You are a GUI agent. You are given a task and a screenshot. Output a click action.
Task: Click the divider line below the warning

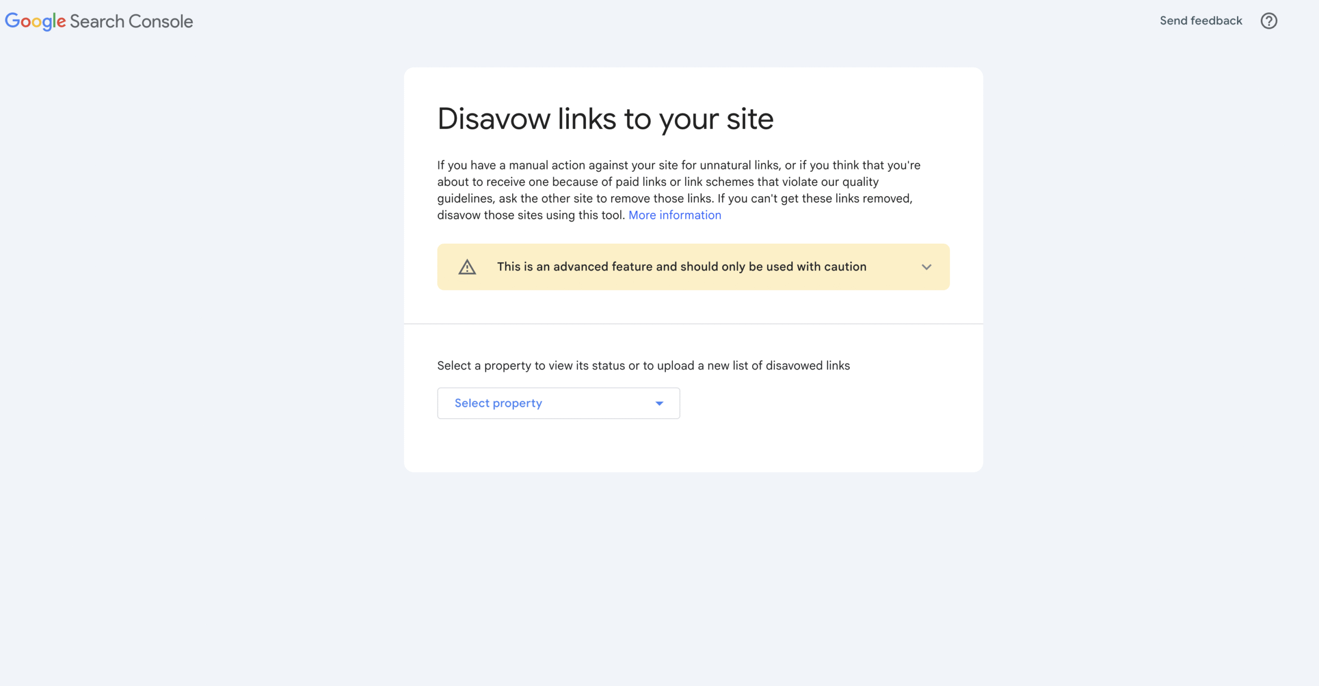(694, 324)
